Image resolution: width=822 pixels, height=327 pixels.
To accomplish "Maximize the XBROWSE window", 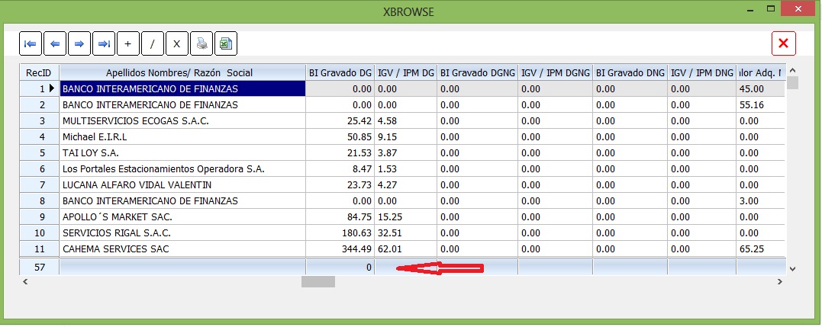I will click(x=771, y=8).
